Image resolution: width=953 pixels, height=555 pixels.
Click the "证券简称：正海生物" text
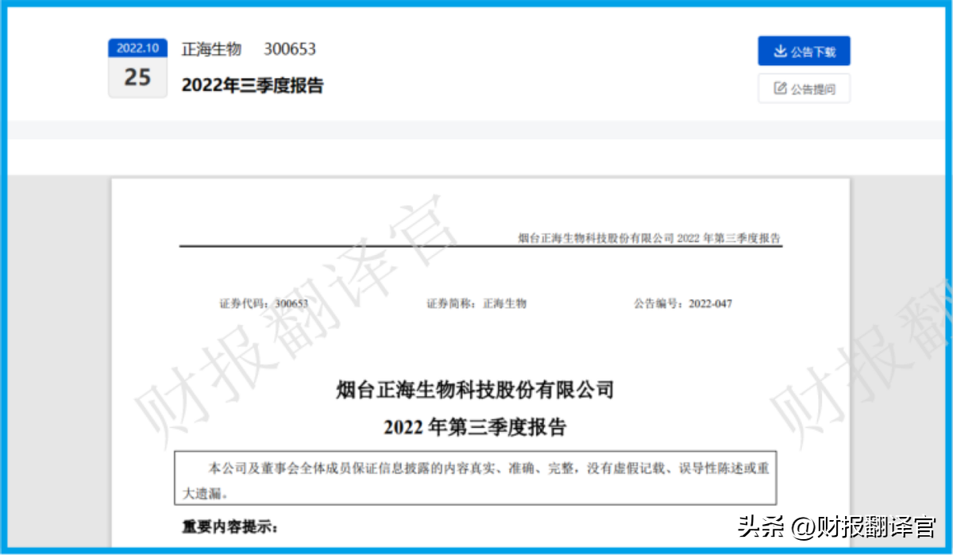click(x=476, y=303)
